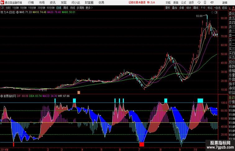Click the MA10: 74.48 indicator value

coord(39,12)
